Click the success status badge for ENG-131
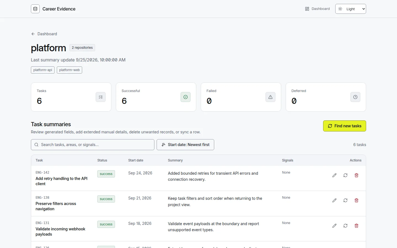 click(x=106, y=224)
